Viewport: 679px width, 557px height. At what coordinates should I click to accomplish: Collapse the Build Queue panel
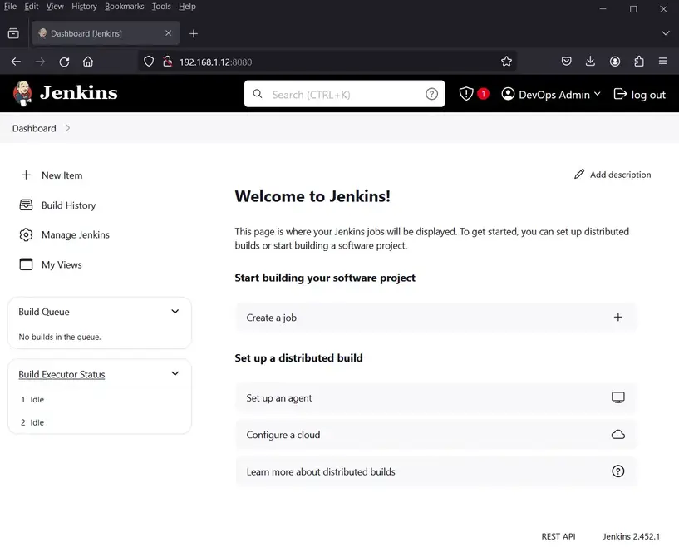coord(175,312)
